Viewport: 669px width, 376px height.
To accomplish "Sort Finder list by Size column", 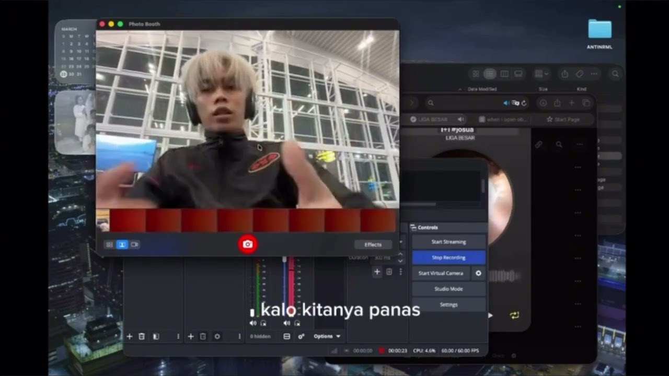I will [543, 89].
